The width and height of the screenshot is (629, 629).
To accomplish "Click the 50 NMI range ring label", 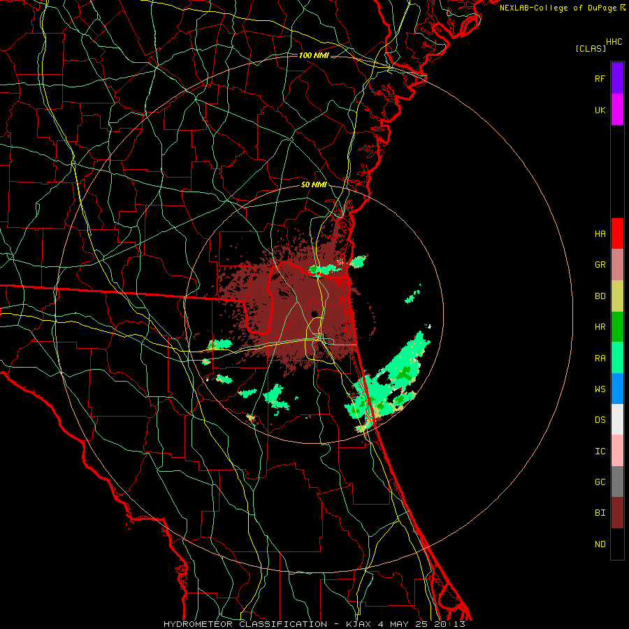I will 314,185.
